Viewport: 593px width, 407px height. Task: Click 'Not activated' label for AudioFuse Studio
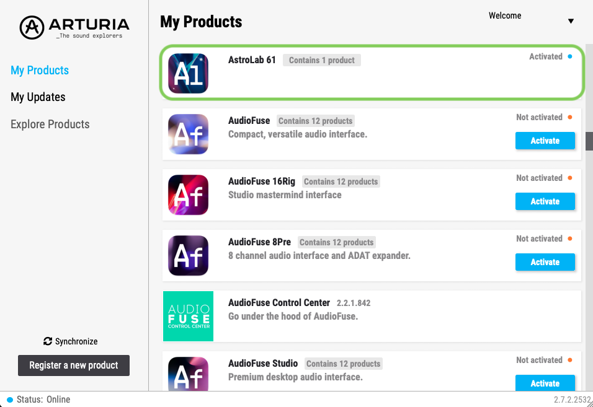pos(539,360)
